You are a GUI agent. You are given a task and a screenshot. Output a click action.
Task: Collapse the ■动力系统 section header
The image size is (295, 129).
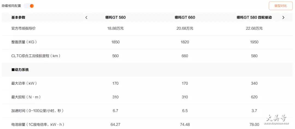20,70
